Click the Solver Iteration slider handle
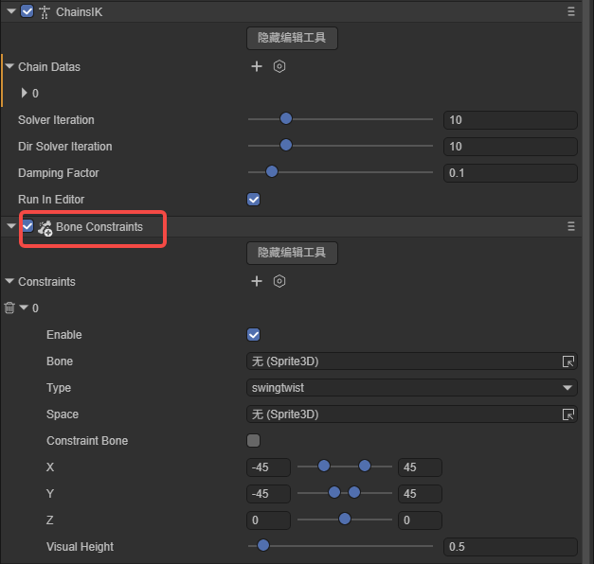The image size is (594, 564). pyautogui.click(x=286, y=120)
